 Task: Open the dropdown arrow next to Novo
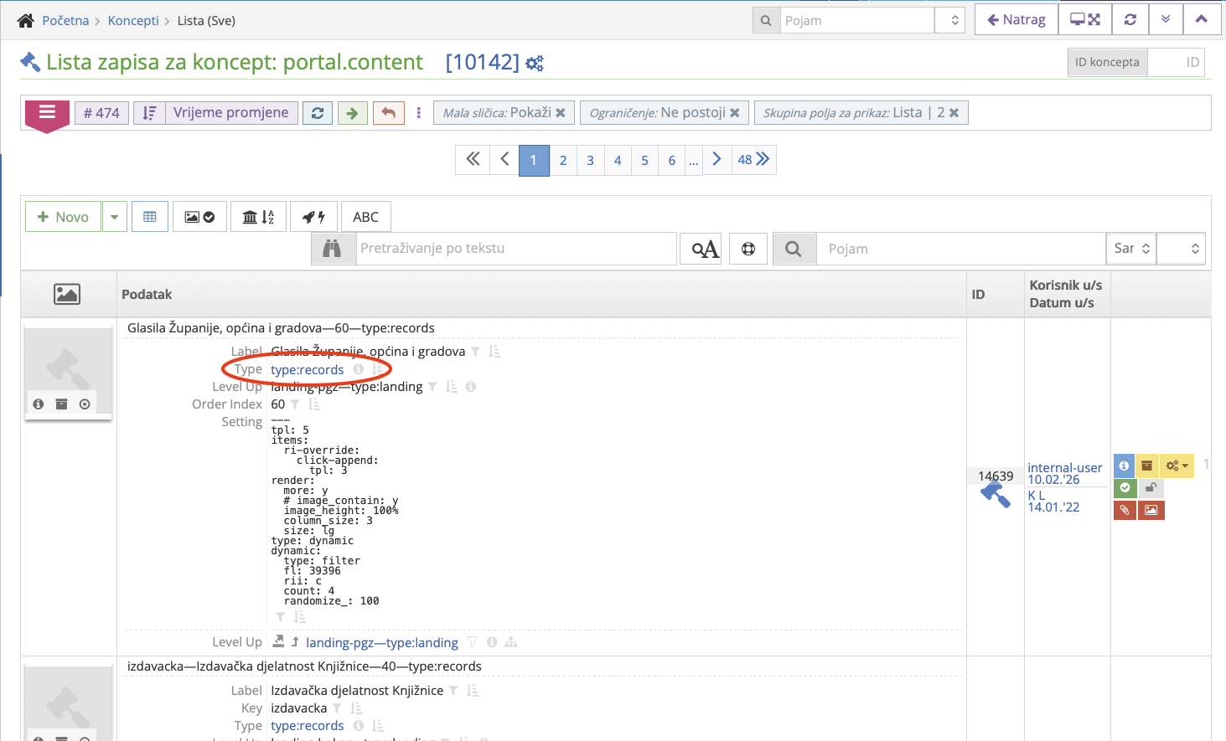[113, 216]
